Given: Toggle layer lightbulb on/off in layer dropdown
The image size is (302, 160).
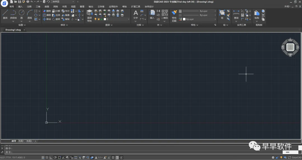Looking at the screenshot, I should click(95, 19).
